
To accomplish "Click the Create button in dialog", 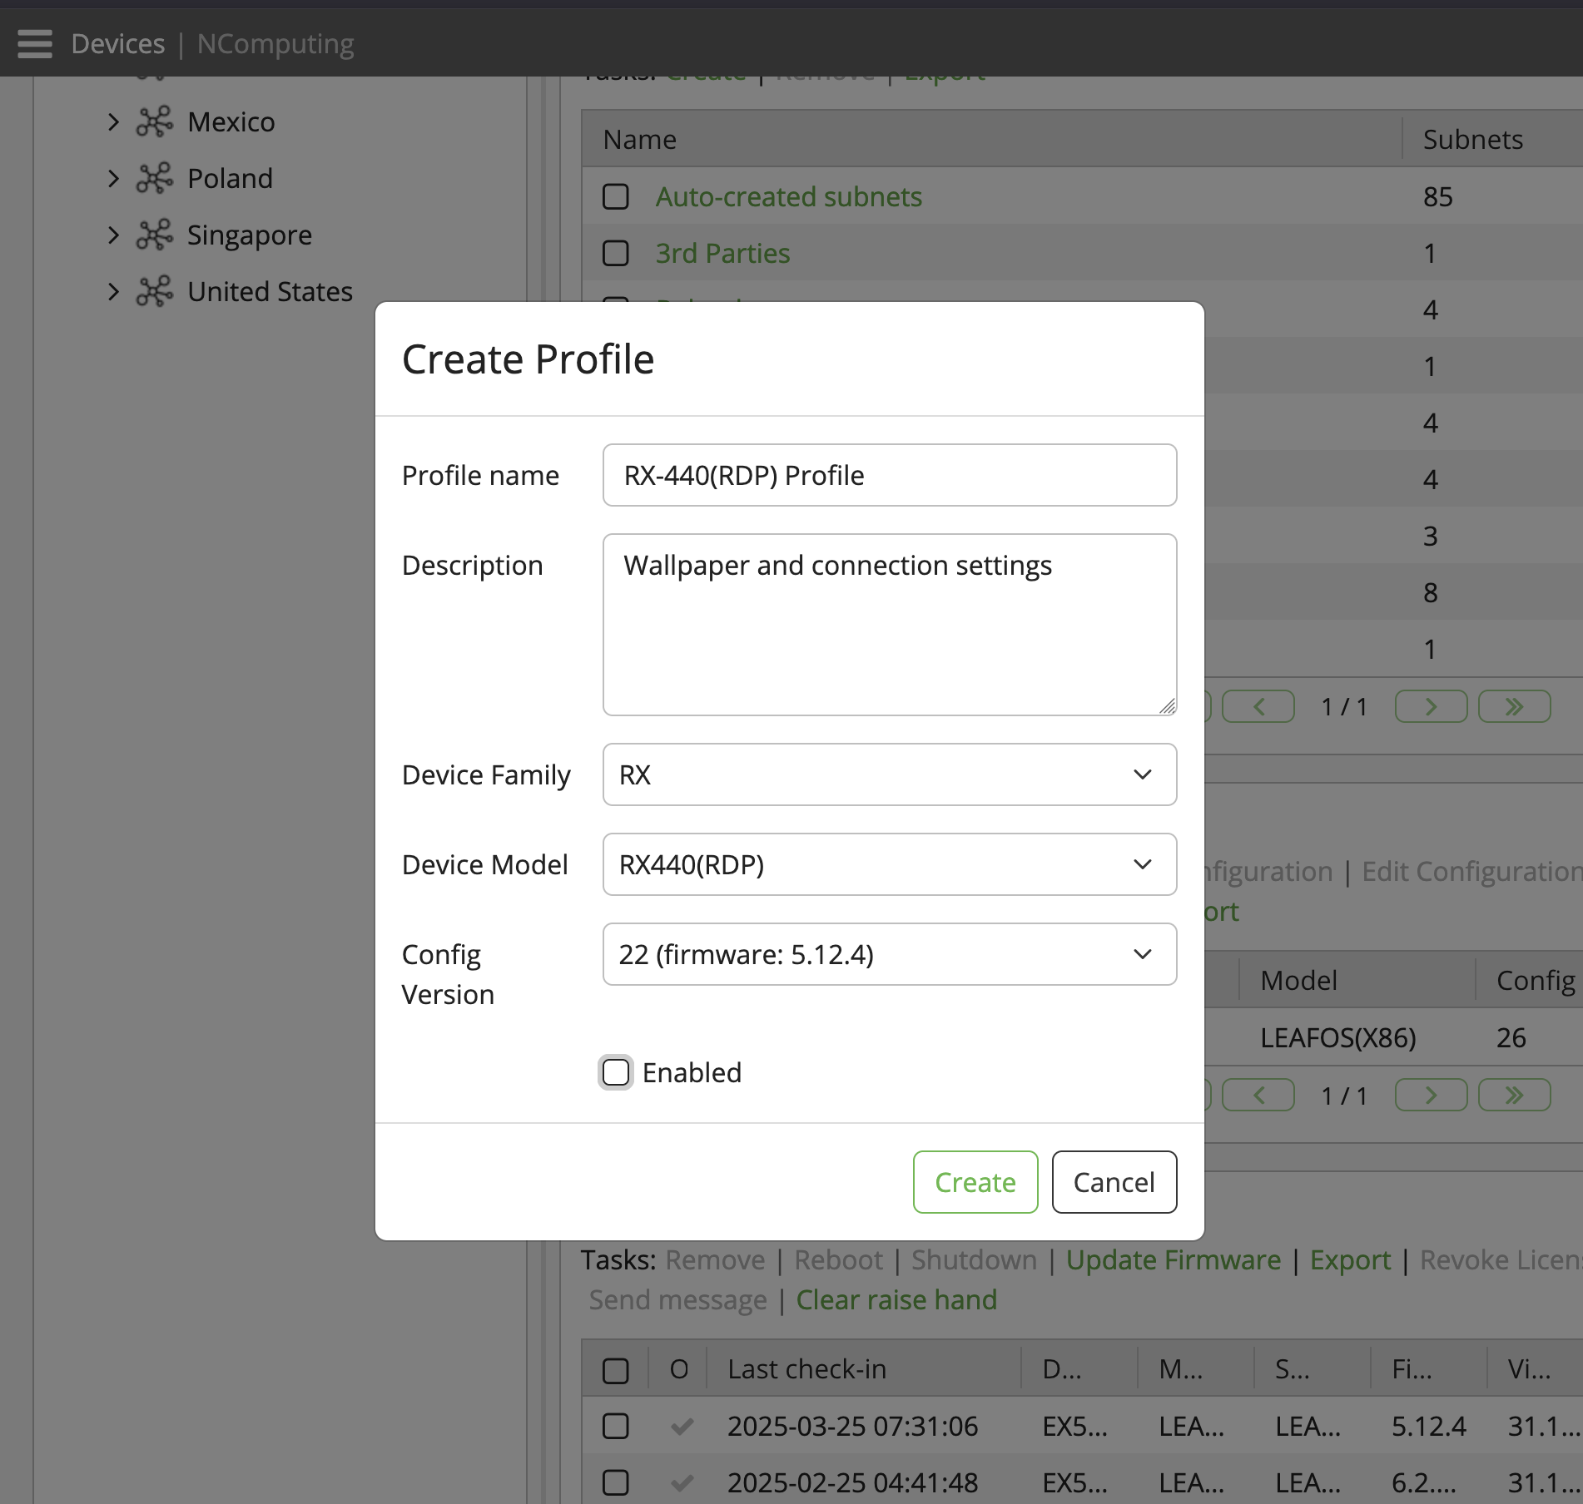I will (975, 1182).
